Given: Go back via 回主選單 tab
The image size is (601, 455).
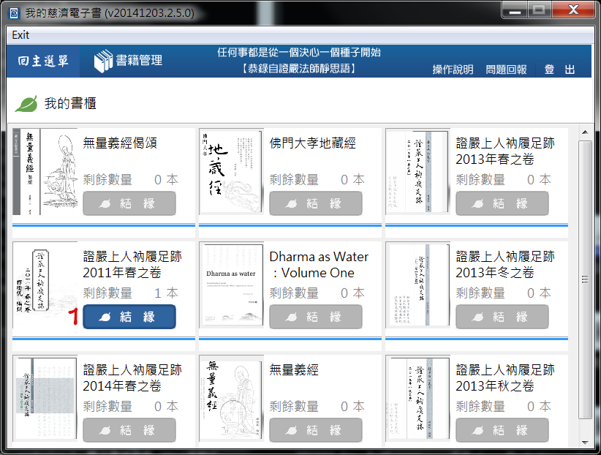Looking at the screenshot, I should coord(43,61).
